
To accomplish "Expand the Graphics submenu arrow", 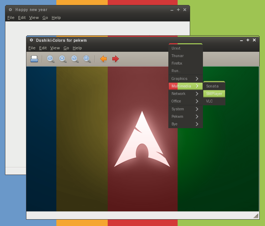I will pyautogui.click(x=197, y=79).
